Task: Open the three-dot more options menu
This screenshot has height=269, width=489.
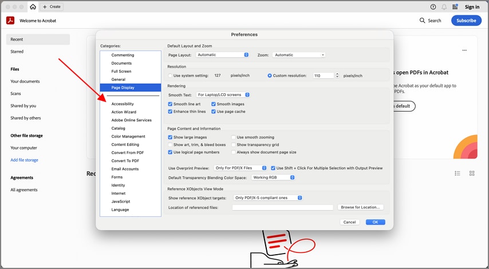Action: (464, 50)
